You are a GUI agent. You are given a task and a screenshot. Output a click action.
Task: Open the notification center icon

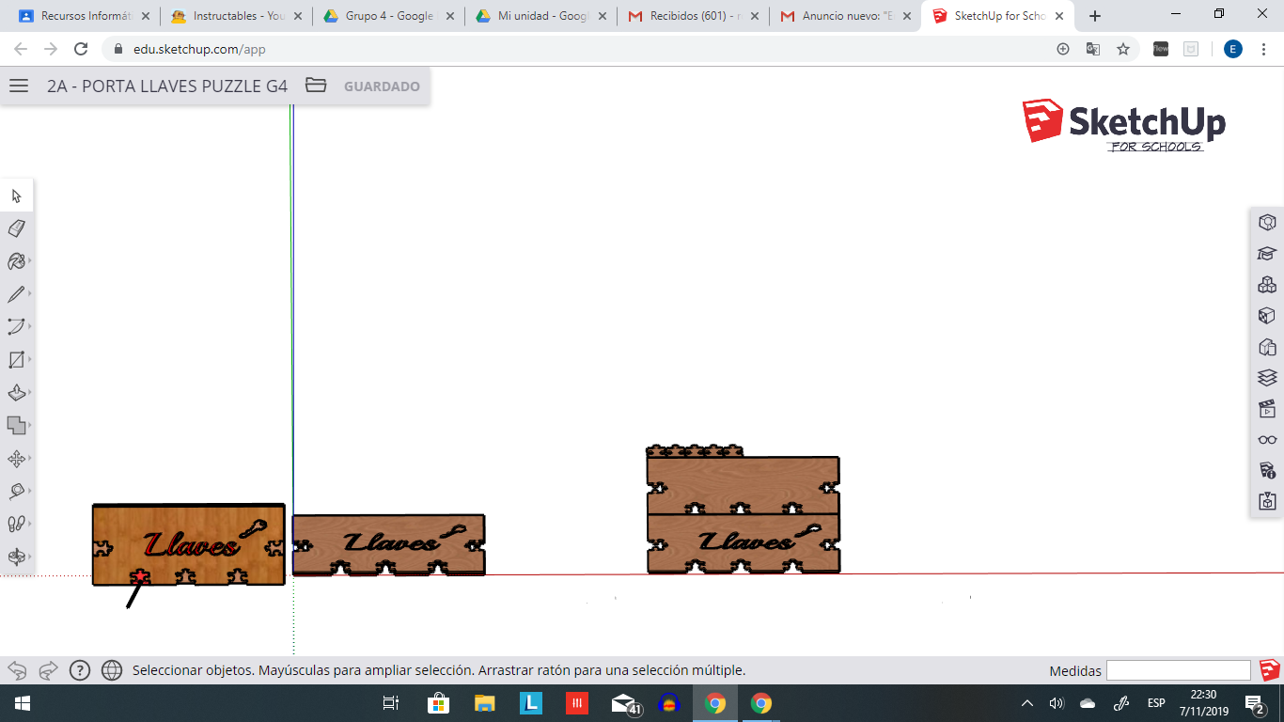click(1254, 703)
